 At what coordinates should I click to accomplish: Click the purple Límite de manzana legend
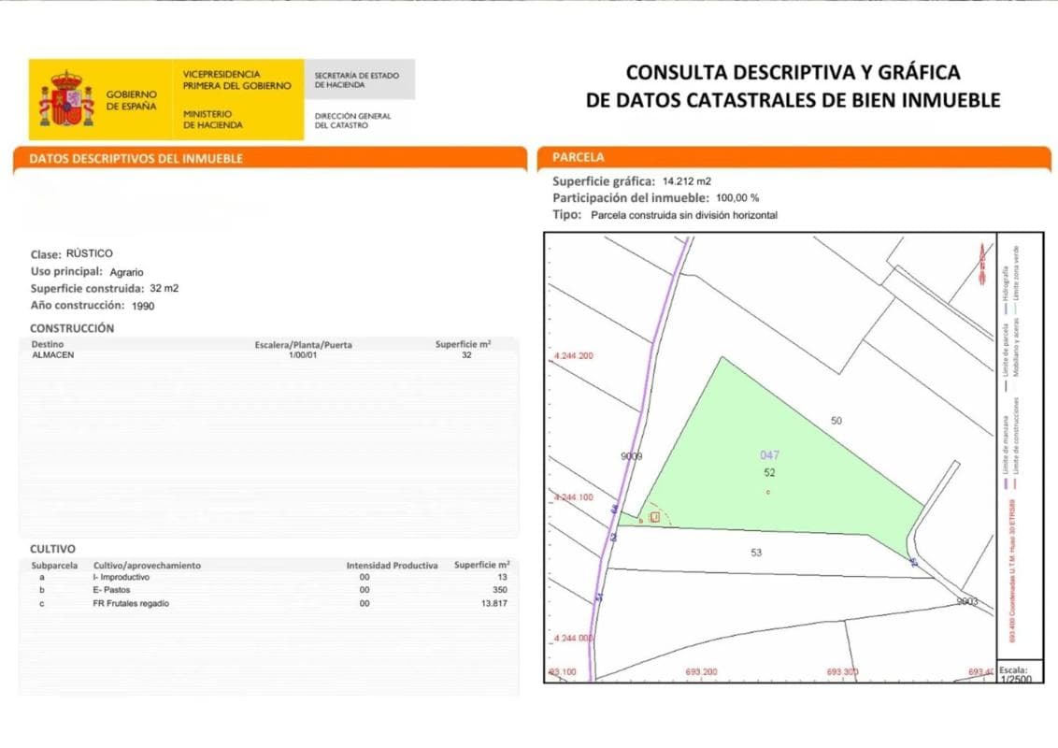click(1005, 451)
